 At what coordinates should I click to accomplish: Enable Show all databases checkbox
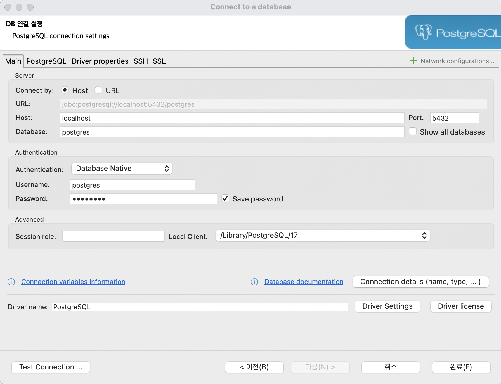pyautogui.click(x=413, y=131)
